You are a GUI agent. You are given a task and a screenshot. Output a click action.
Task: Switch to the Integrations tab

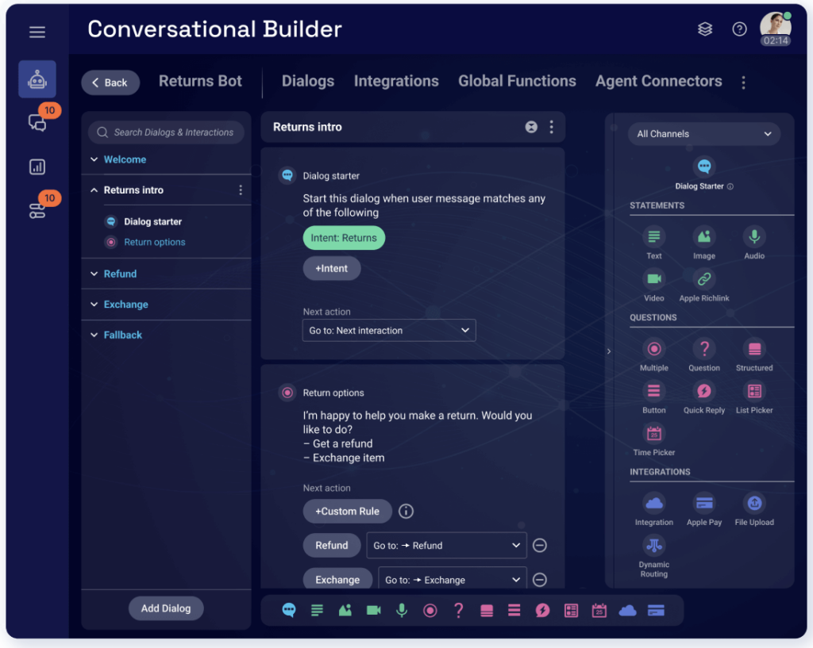tap(396, 81)
